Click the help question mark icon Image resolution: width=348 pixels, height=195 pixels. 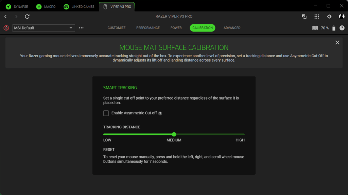[x=342, y=28]
